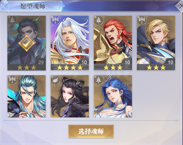Click the tower emblem on dark-haired selected card
The image size is (183, 145).
[x=12, y=20]
